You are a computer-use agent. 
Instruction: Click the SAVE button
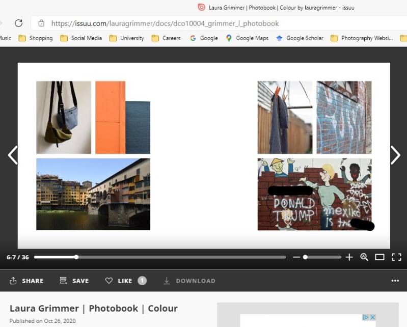coord(74,281)
